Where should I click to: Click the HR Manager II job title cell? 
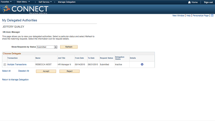[x=64, y=65]
